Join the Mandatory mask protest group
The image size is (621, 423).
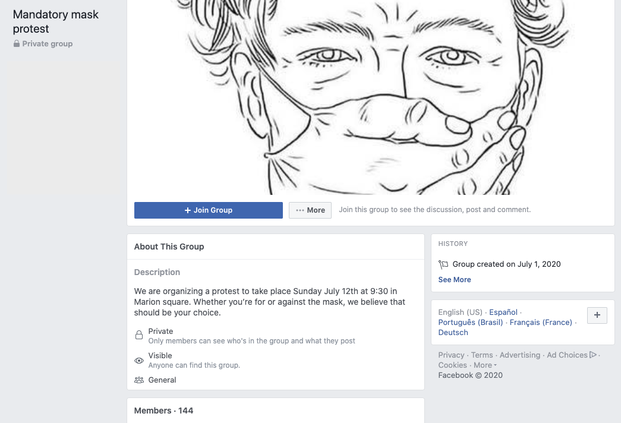(x=208, y=210)
